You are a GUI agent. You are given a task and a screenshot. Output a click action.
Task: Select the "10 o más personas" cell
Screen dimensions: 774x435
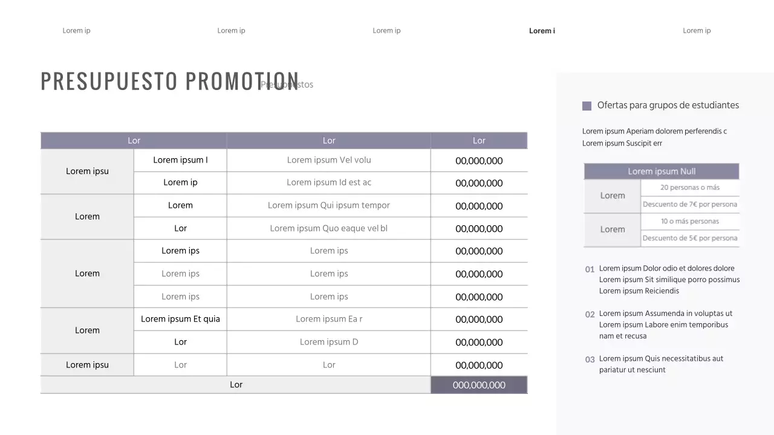(690, 221)
